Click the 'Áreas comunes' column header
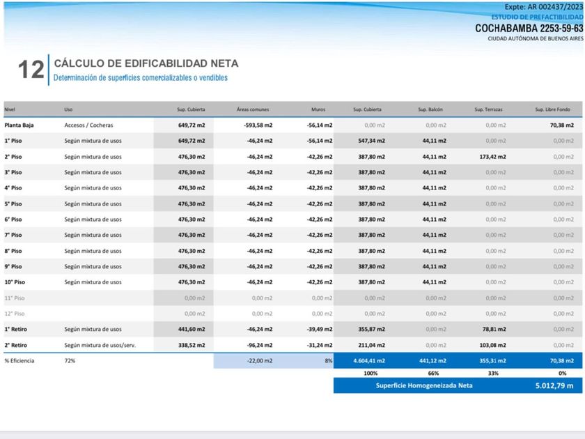 (253, 109)
